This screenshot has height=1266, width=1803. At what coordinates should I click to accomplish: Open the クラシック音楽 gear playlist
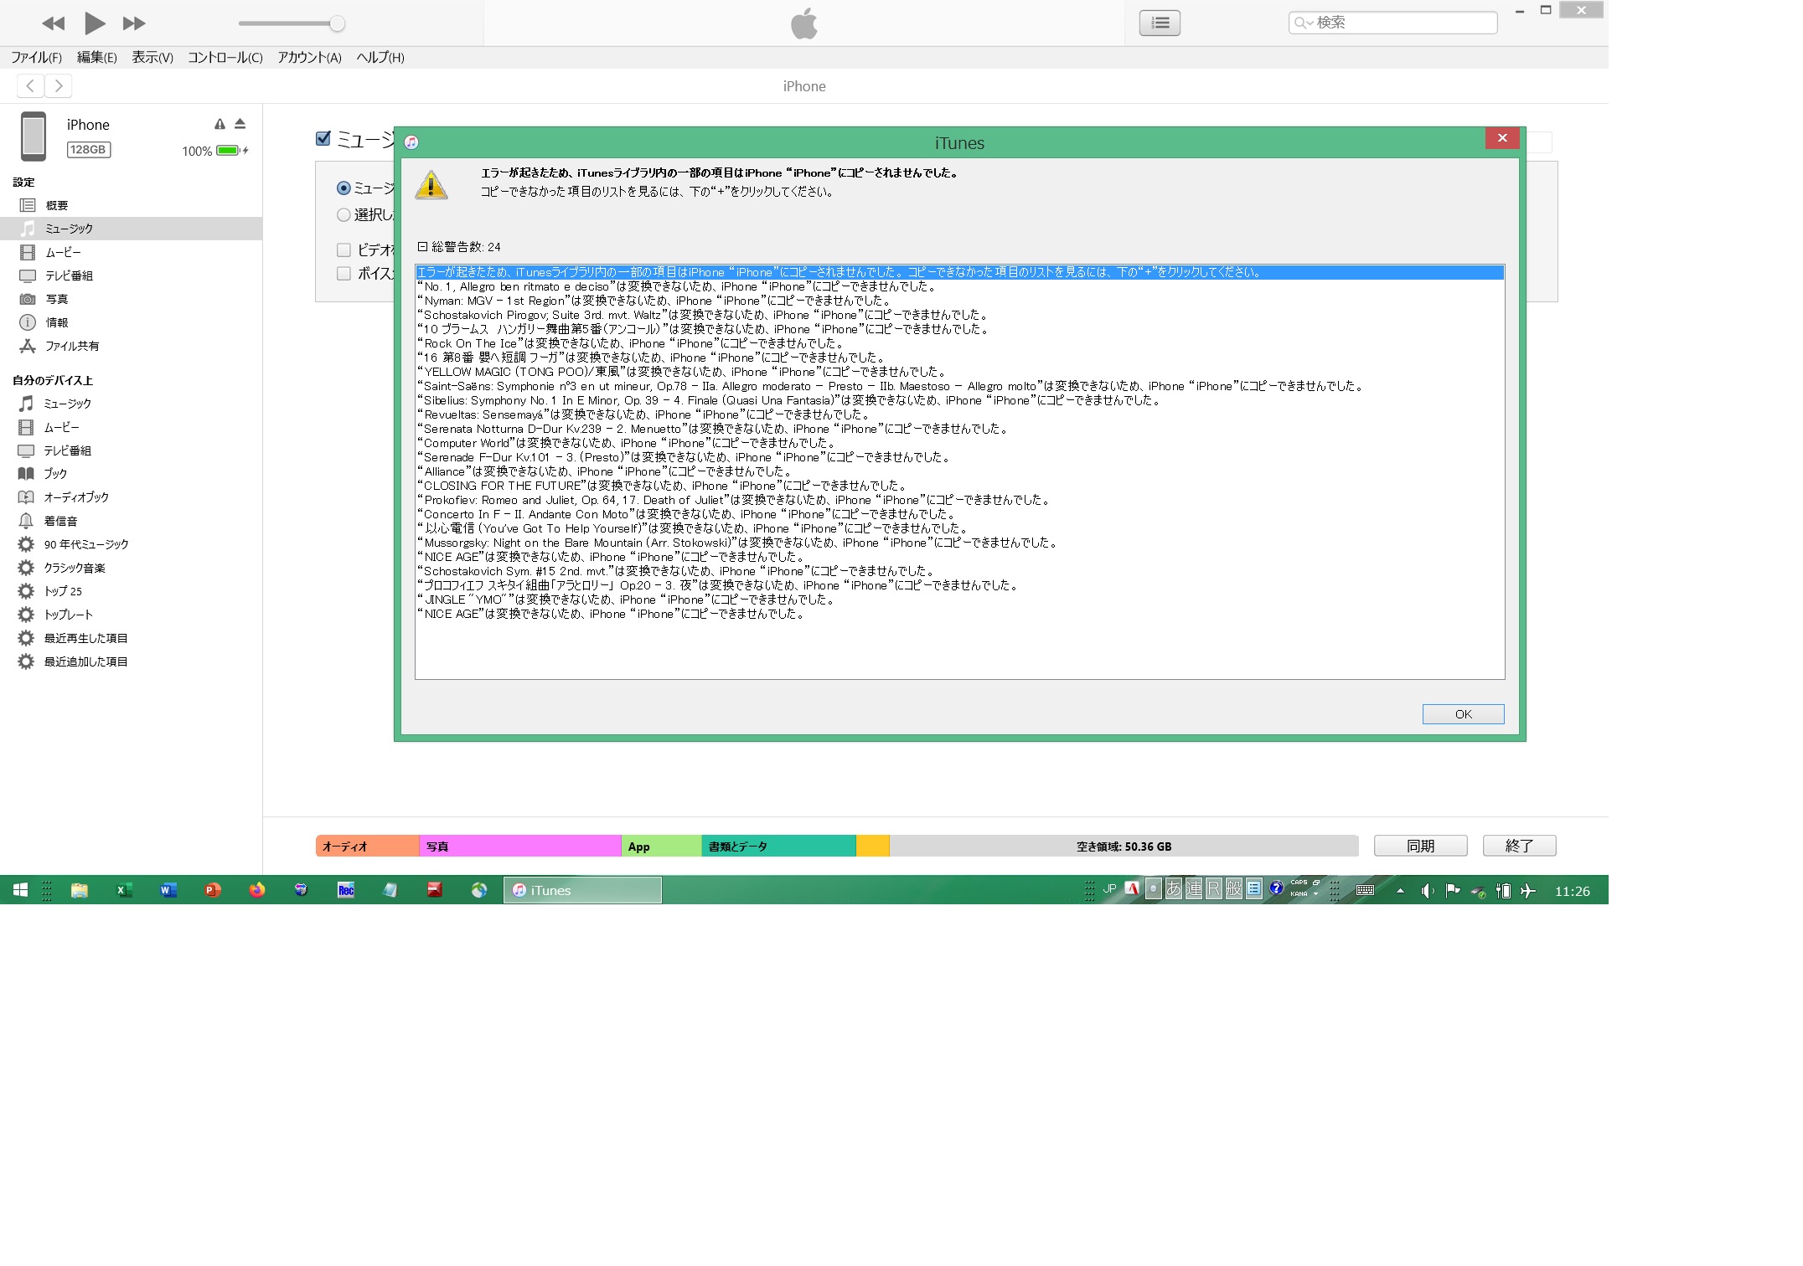pyautogui.click(x=74, y=568)
